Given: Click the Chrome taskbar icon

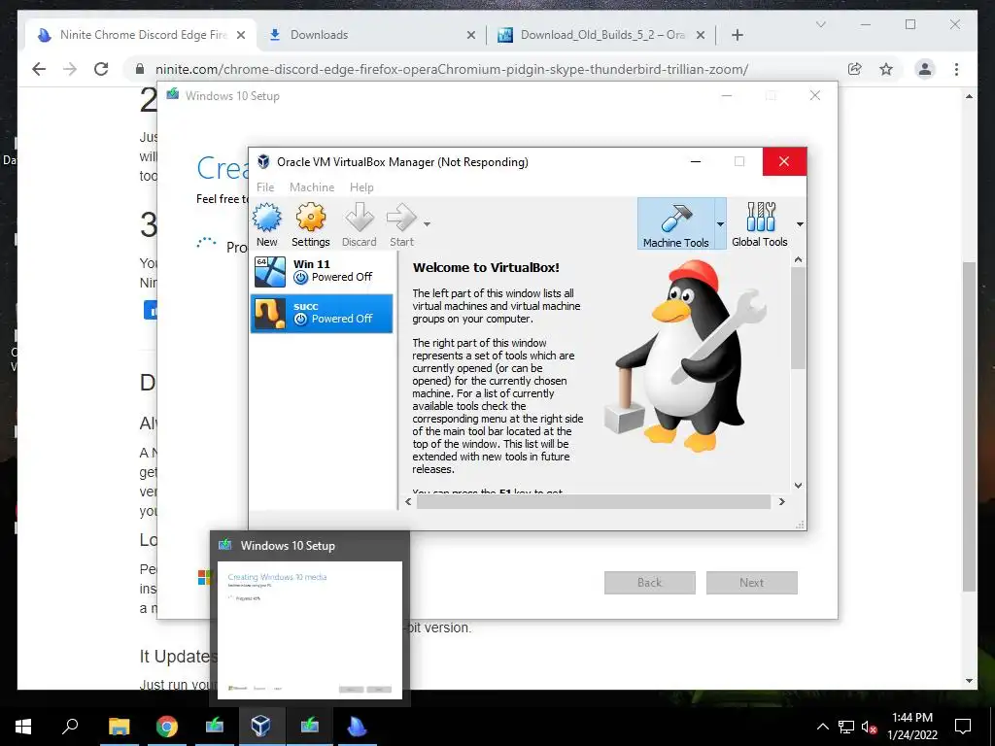Looking at the screenshot, I should [167, 727].
